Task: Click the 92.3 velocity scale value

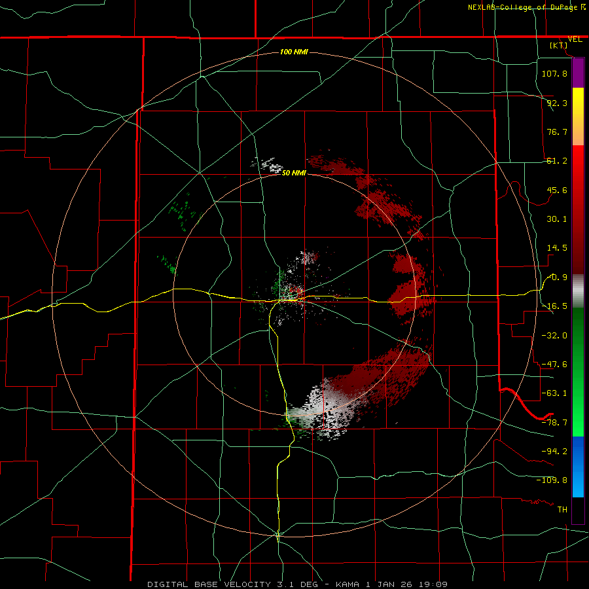Action: coord(557,103)
